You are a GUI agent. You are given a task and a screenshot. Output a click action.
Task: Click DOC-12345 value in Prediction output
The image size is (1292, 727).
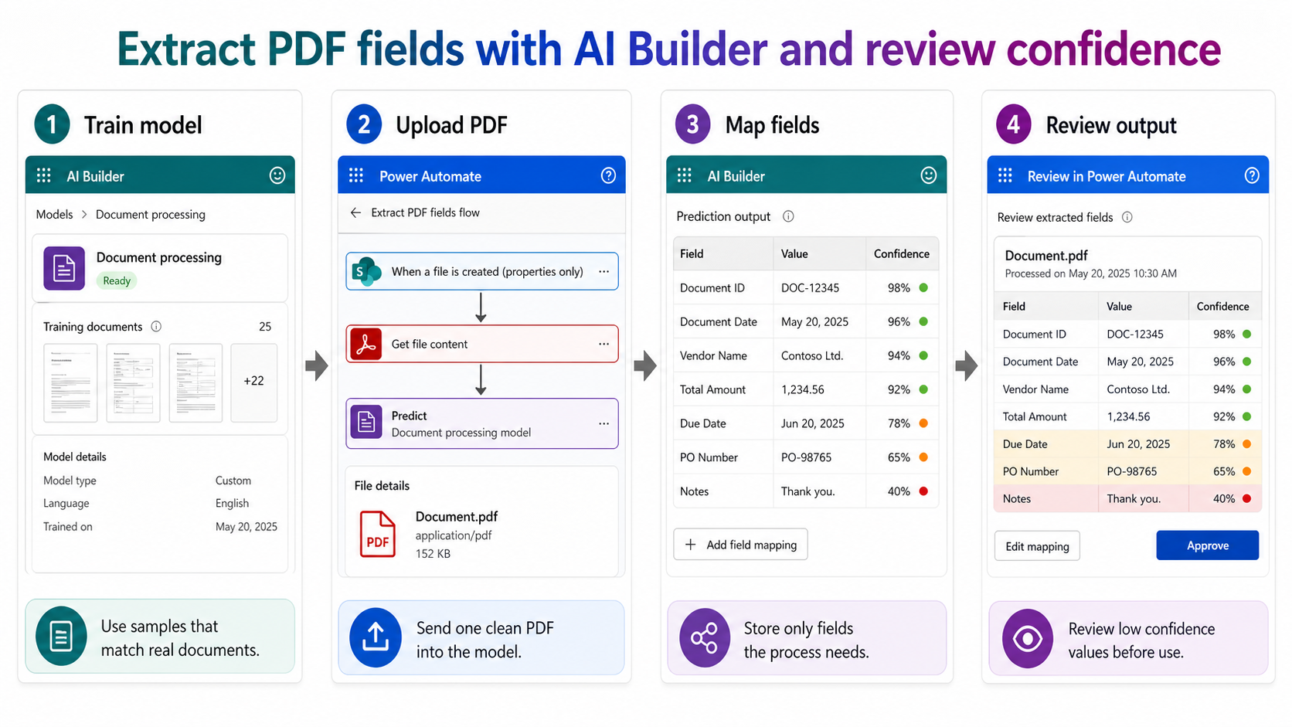point(810,287)
